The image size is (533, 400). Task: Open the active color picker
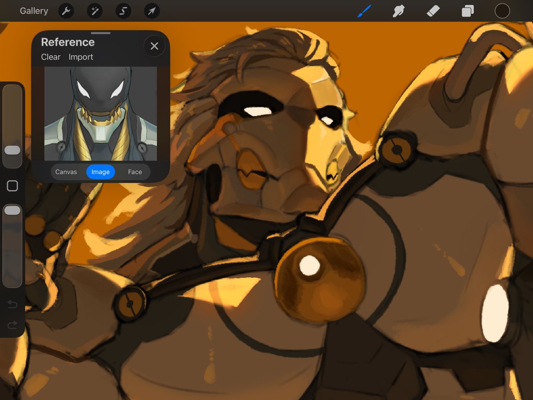coord(502,11)
